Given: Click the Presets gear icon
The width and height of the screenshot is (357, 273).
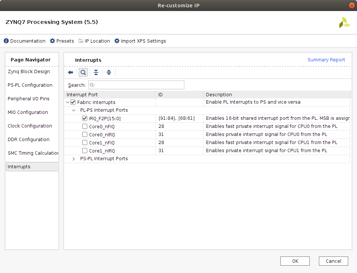Looking at the screenshot, I should [x=52, y=41].
